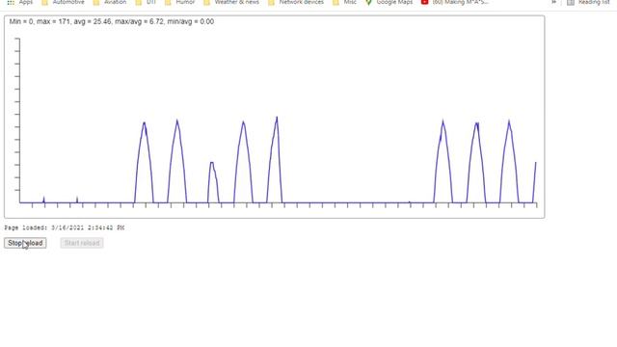Open the Humor bookmarks folder
This screenshot has width=617, height=347.
point(180,2)
